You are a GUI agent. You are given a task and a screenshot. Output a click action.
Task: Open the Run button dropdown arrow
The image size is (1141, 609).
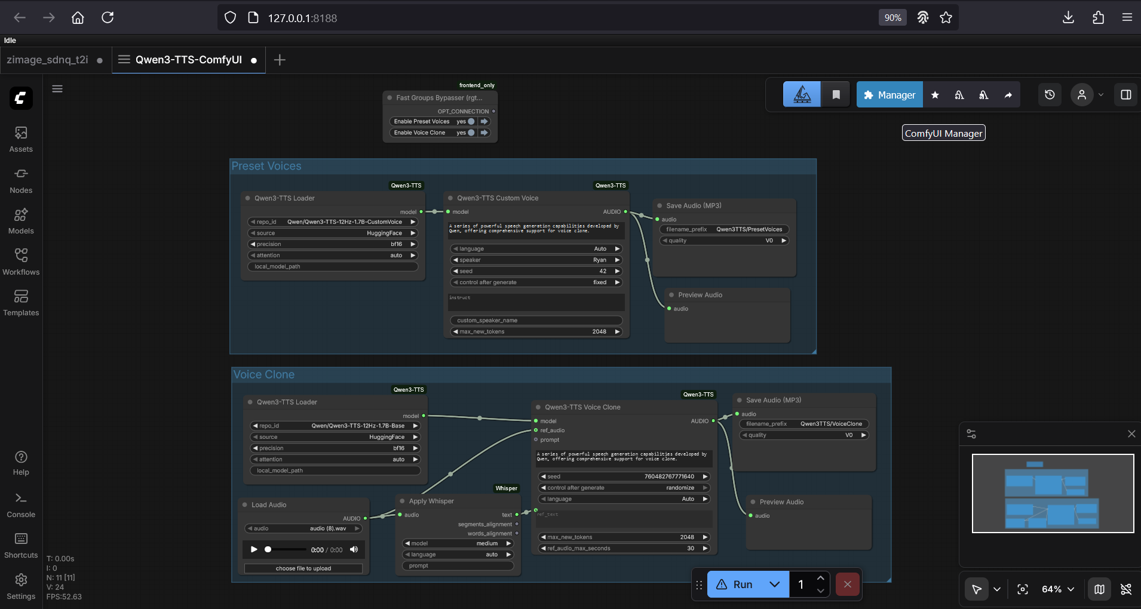(x=775, y=585)
